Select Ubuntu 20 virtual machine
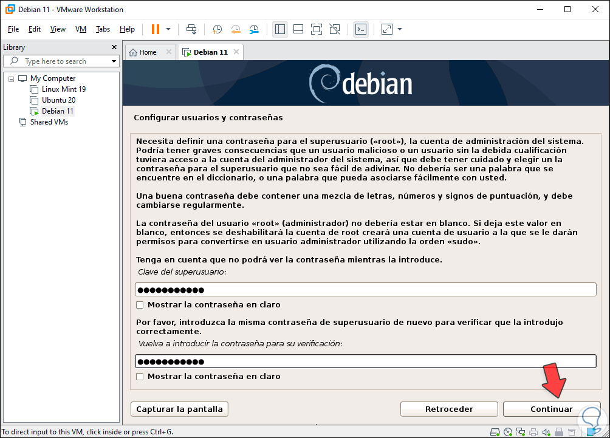Screen dimensions: 610x438 tap(58, 100)
